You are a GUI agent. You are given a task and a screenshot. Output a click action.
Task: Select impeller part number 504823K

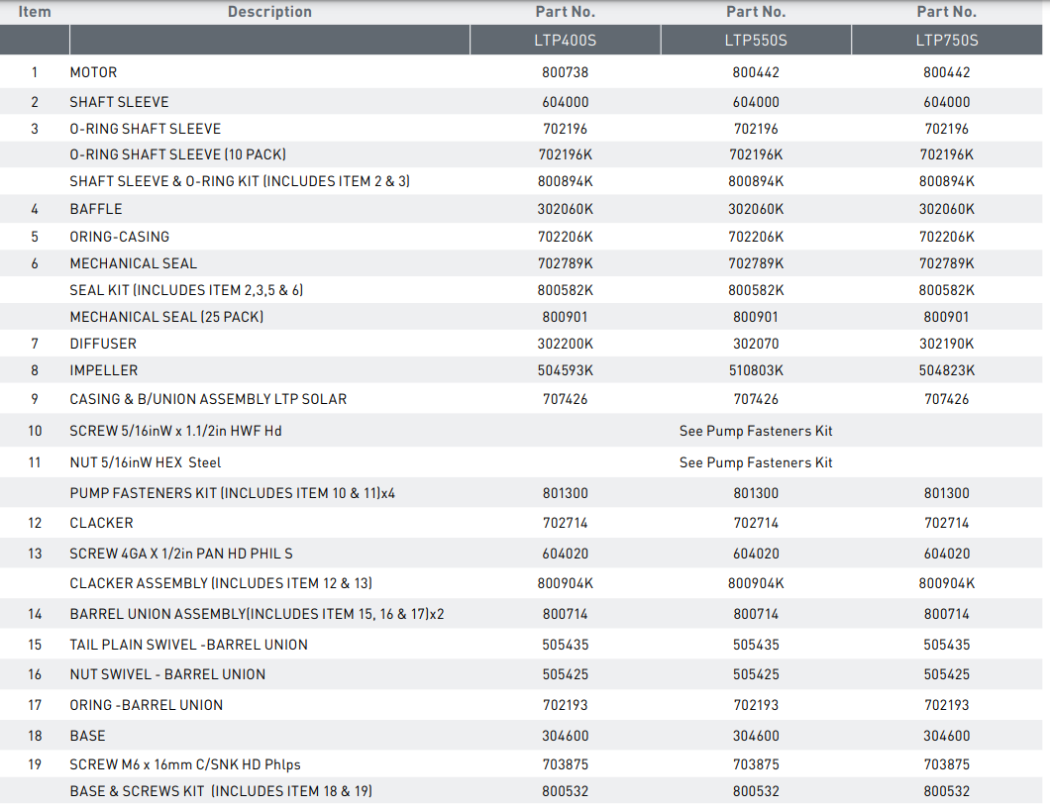[x=947, y=370]
